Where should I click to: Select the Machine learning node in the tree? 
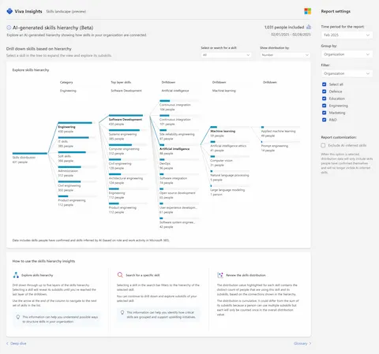(x=223, y=132)
